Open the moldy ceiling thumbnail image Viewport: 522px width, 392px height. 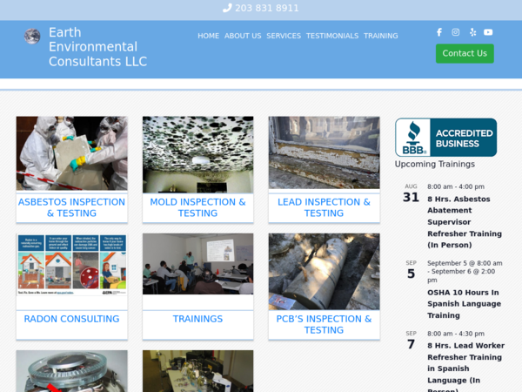click(198, 154)
